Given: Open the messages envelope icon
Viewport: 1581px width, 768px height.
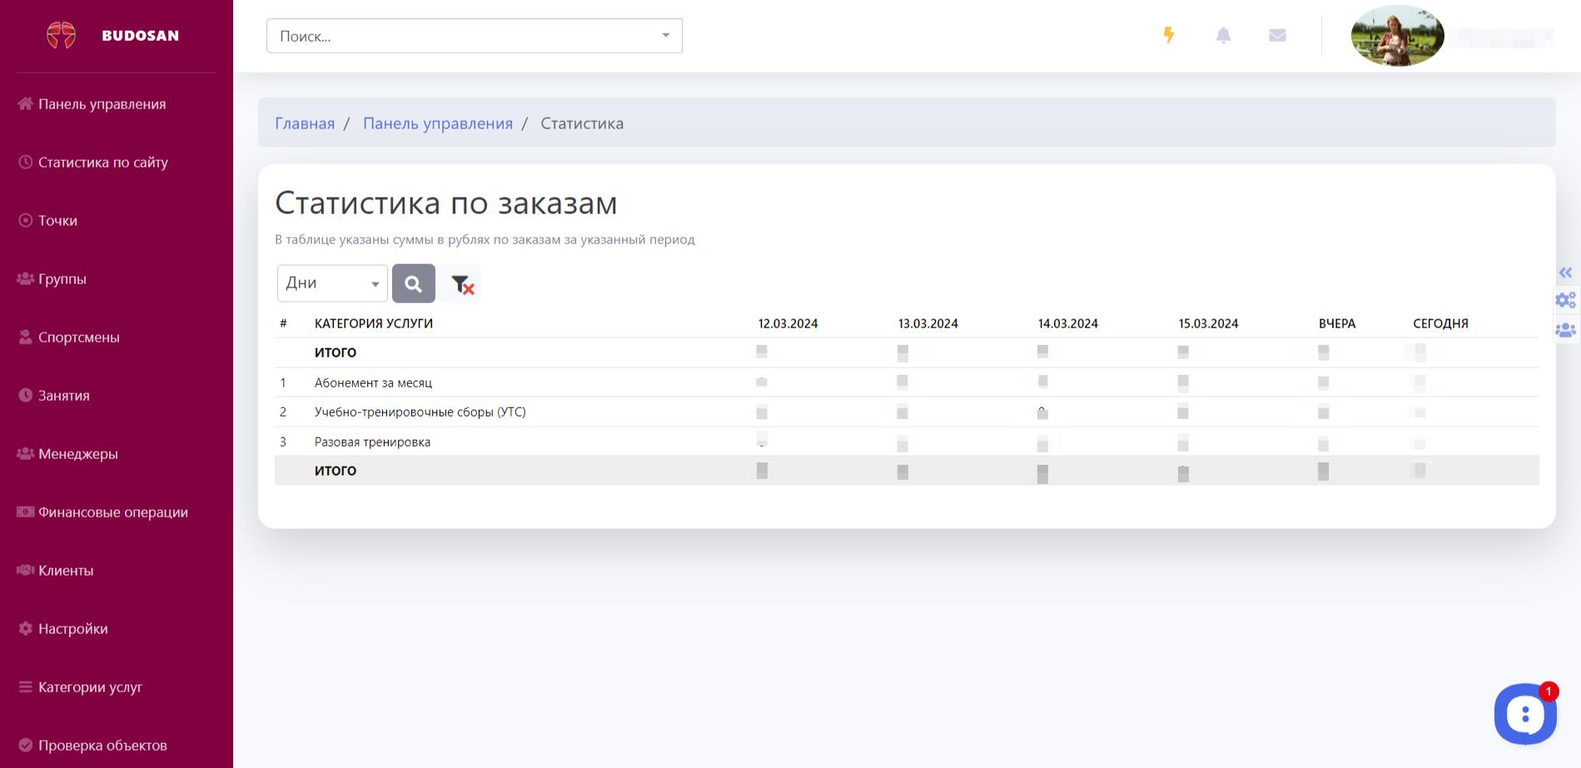Looking at the screenshot, I should 1277,35.
